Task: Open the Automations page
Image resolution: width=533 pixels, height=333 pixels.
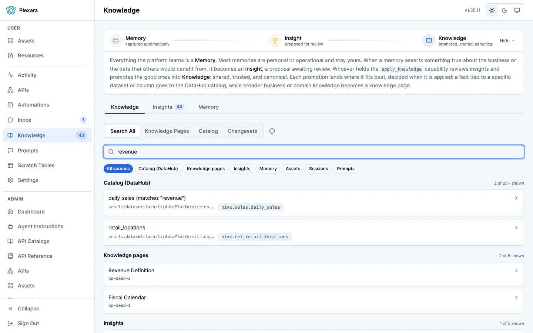Action: (47, 105)
